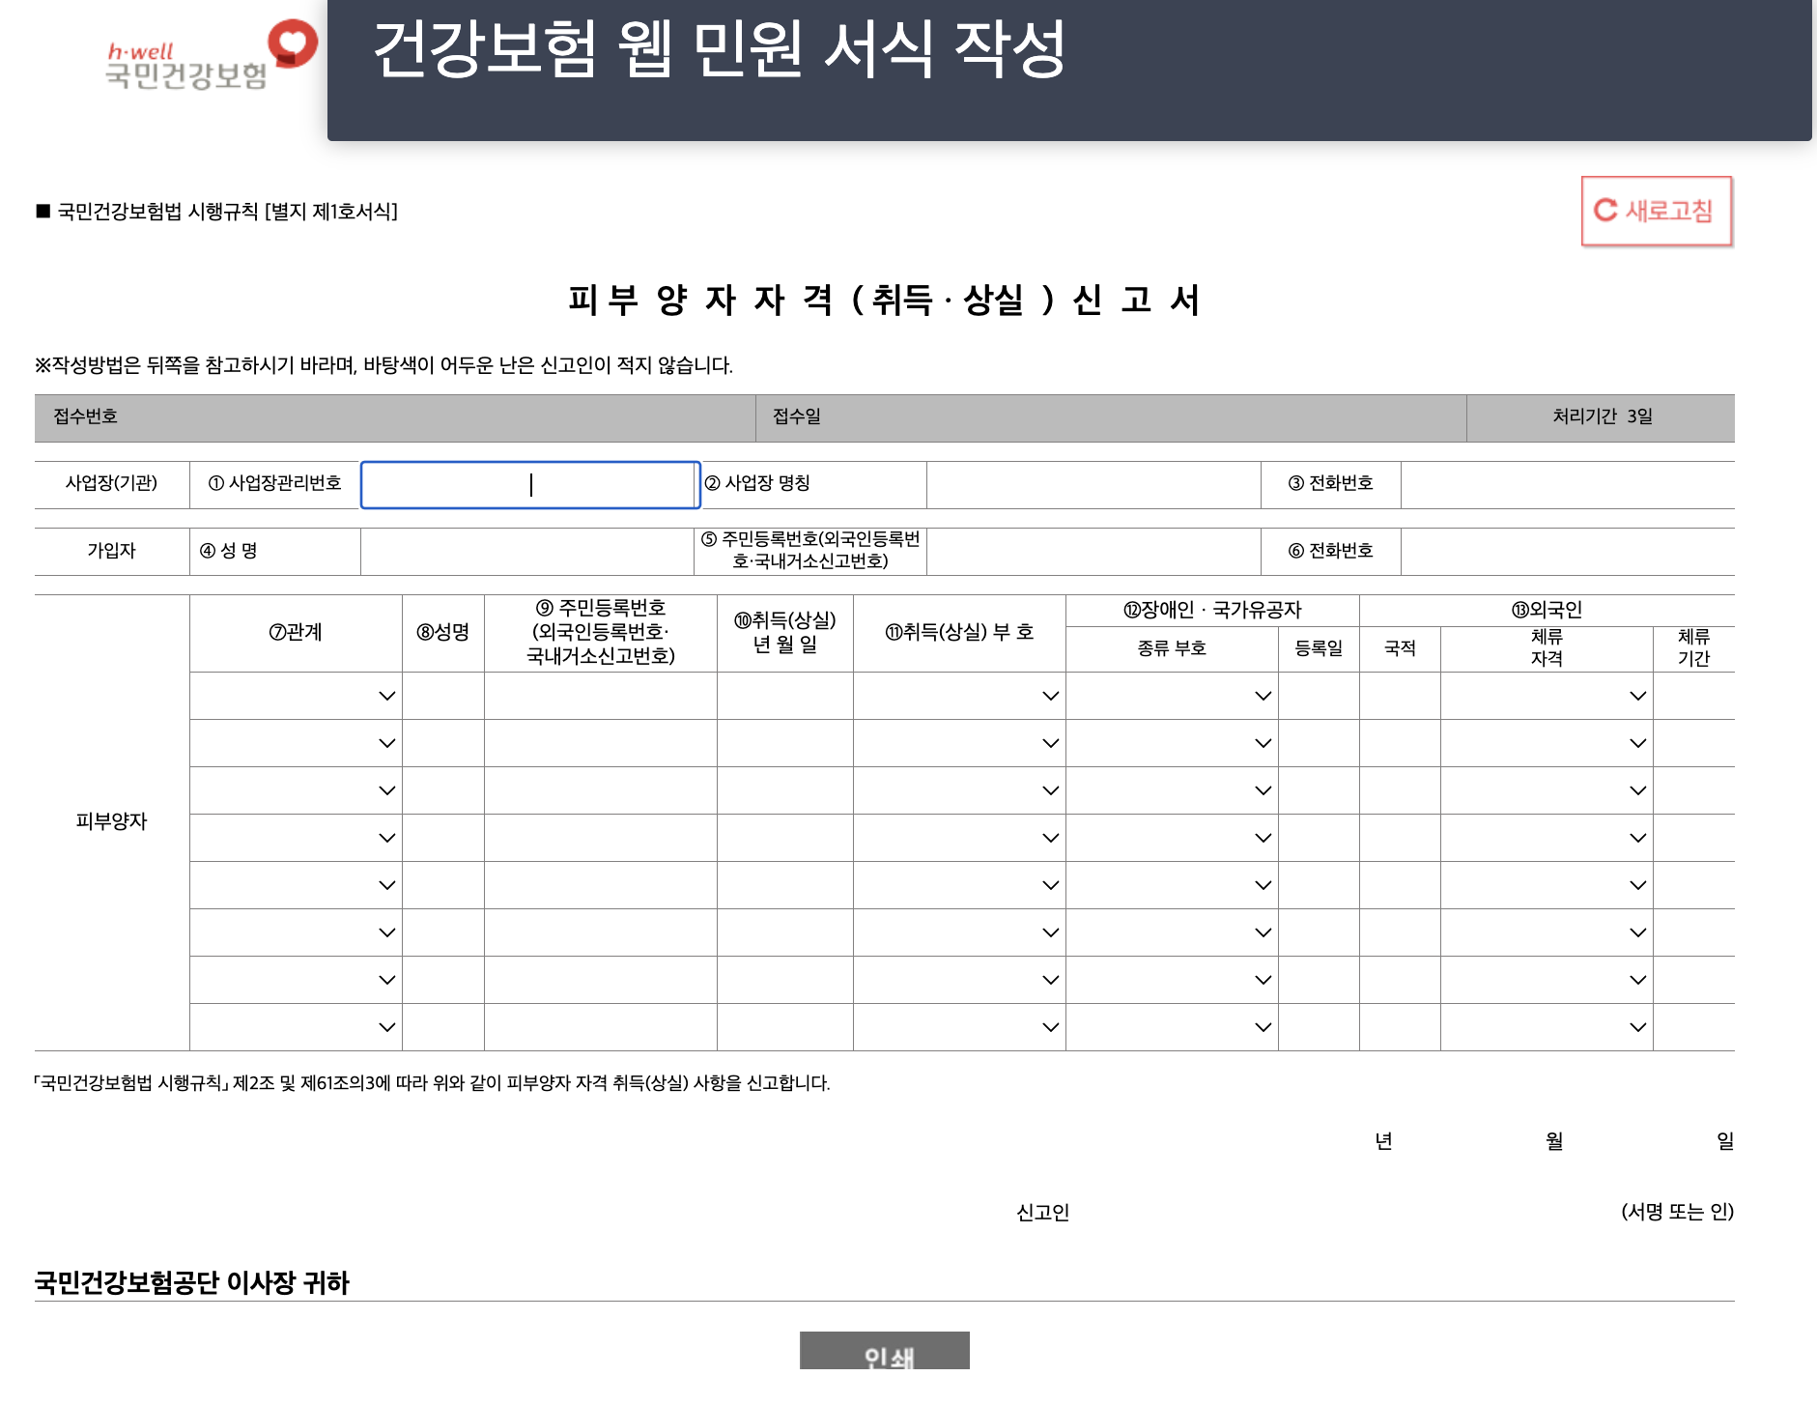1817x1405 pixels.
Task: Click the first row 국적 cell
Action: [x=1400, y=695]
